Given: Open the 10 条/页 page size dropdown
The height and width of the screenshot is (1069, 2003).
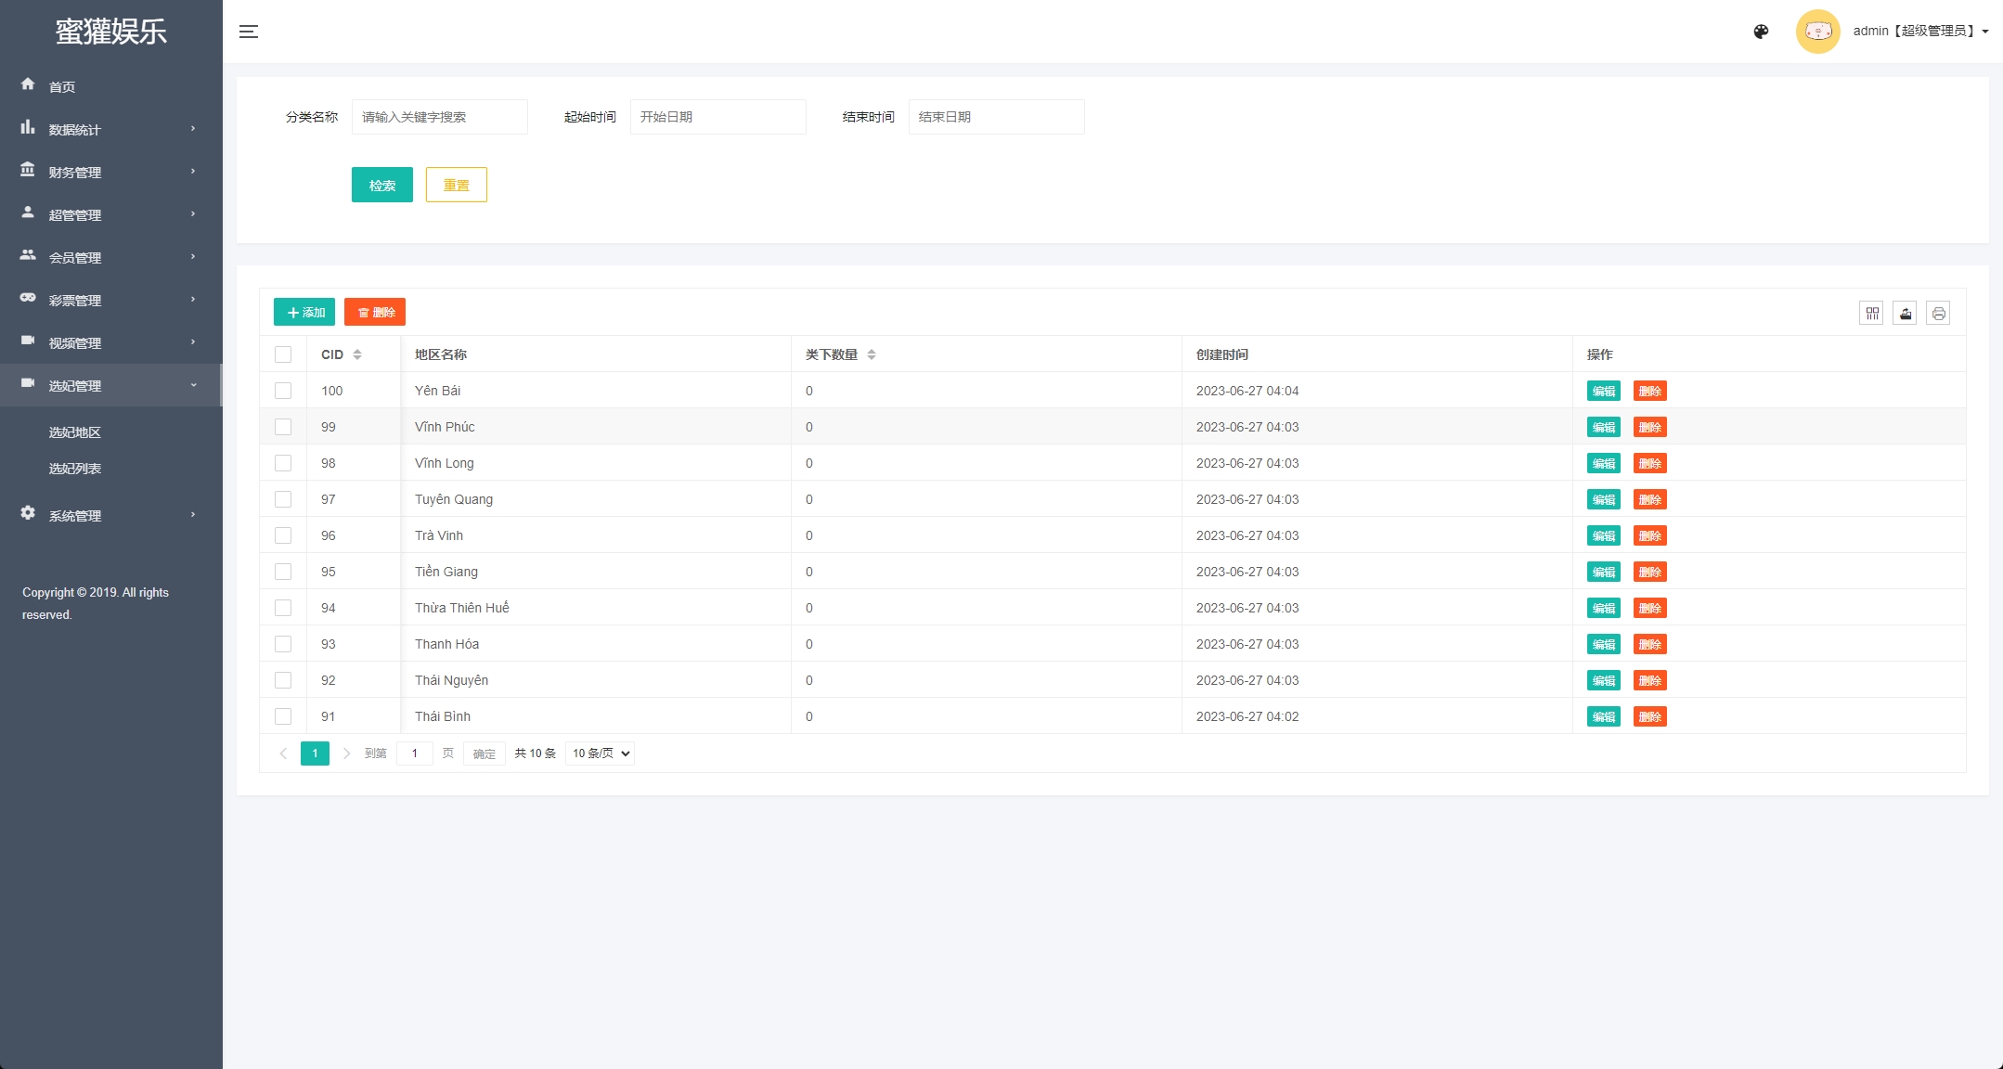Looking at the screenshot, I should tap(601, 753).
